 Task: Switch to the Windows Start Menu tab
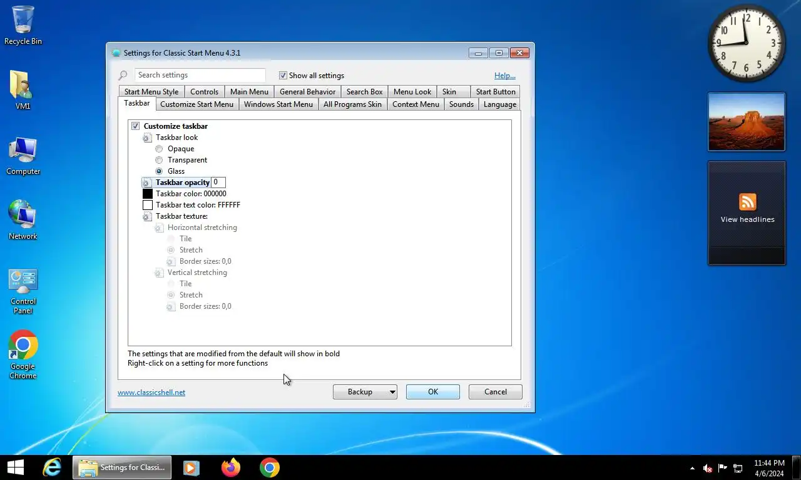point(278,104)
